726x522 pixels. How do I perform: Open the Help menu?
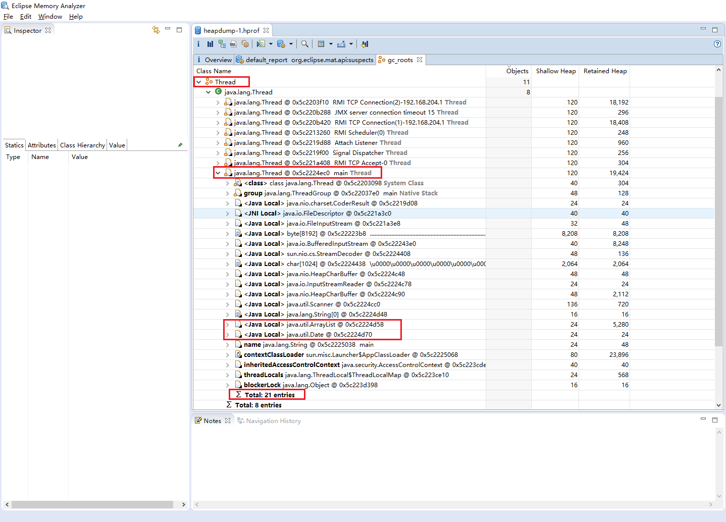76,16
